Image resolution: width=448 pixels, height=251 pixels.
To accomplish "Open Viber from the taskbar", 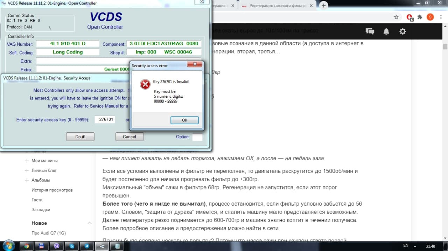I will (57, 246).
